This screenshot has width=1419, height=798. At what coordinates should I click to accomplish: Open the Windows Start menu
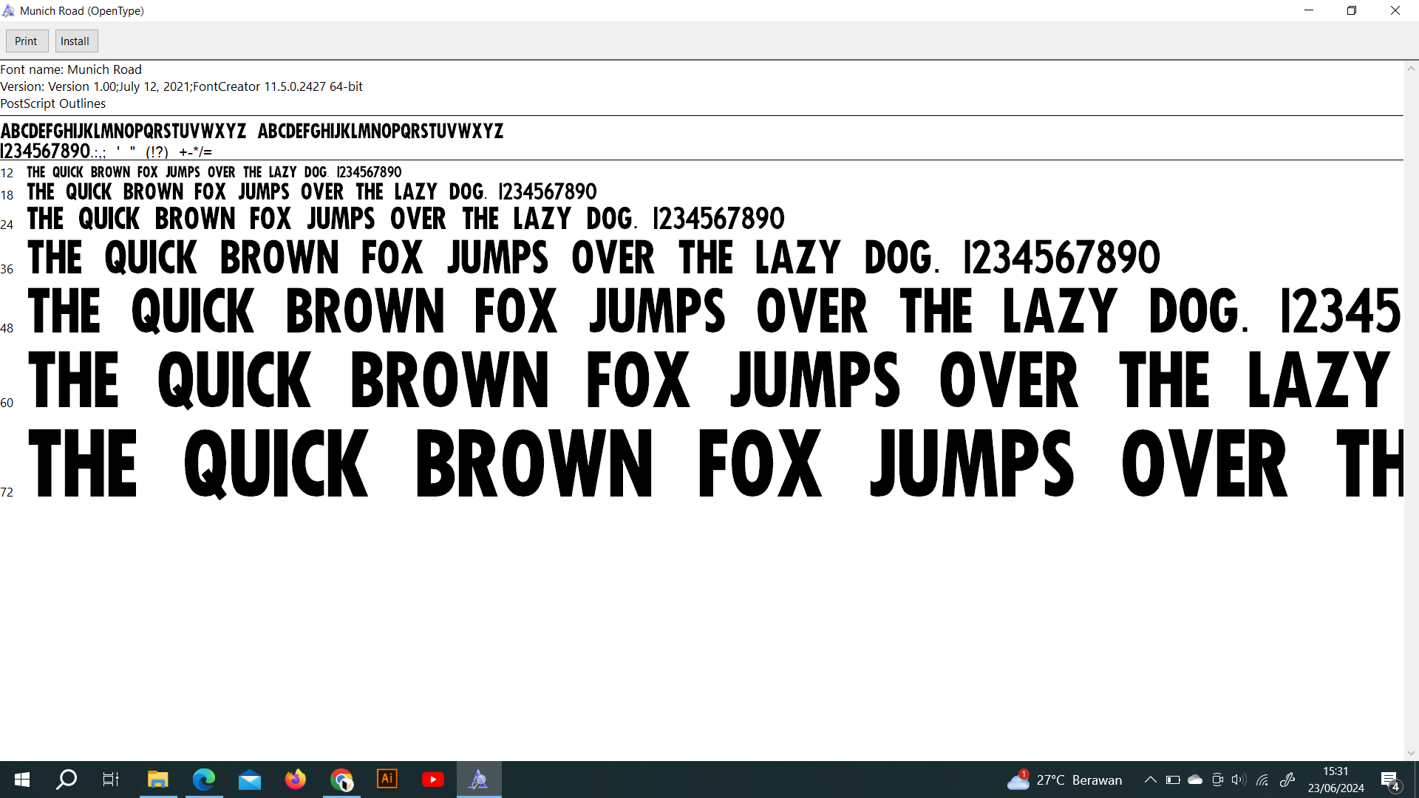pyautogui.click(x=22, y=780)
